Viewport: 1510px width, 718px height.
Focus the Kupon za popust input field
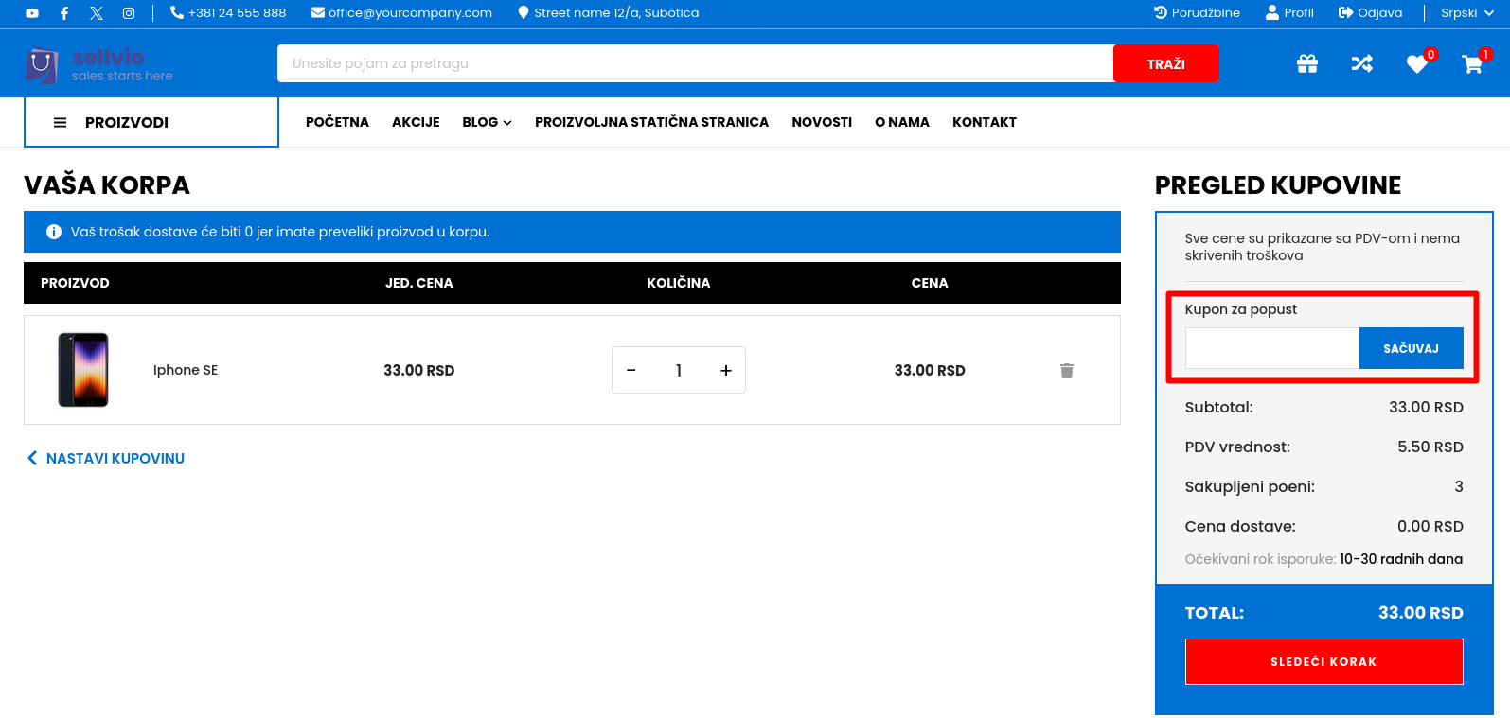coord(1271,349)
